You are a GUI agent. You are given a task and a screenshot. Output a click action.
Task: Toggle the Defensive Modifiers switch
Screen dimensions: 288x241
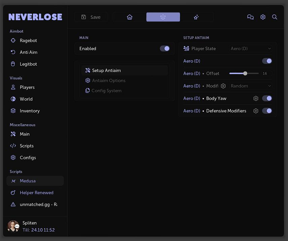coord(267,111)
